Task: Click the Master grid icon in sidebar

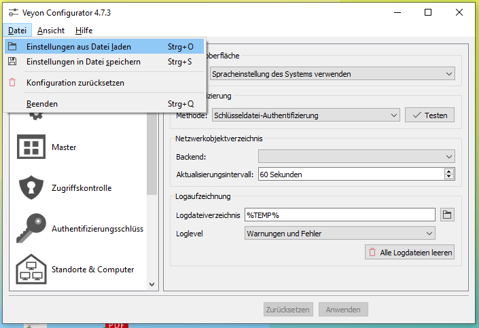Action: tap(31, 147)
